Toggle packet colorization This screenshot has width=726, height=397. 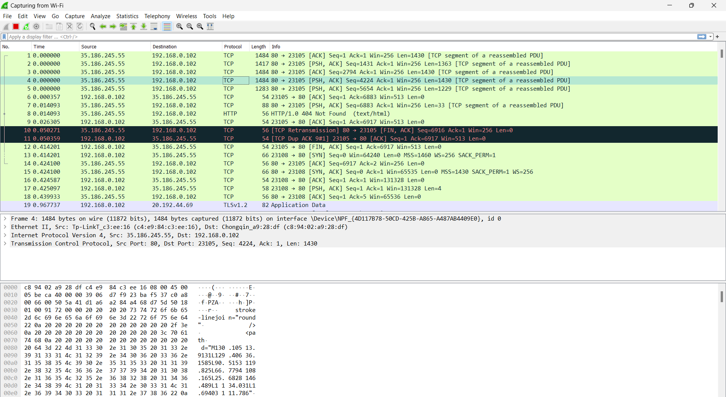click(167, 26)
